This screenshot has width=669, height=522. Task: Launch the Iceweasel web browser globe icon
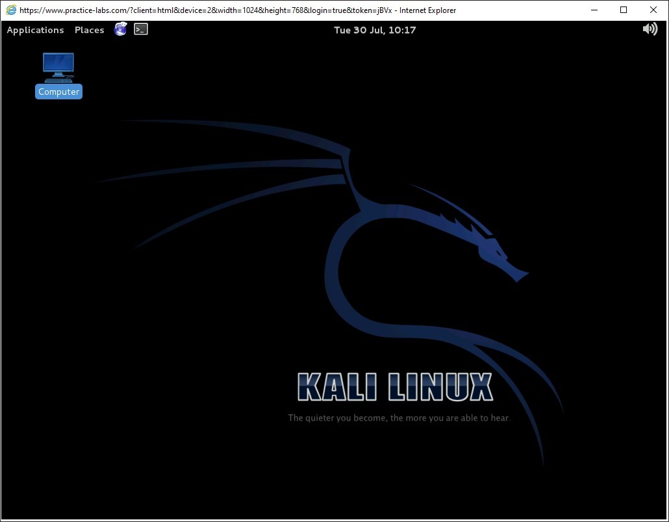120,29
